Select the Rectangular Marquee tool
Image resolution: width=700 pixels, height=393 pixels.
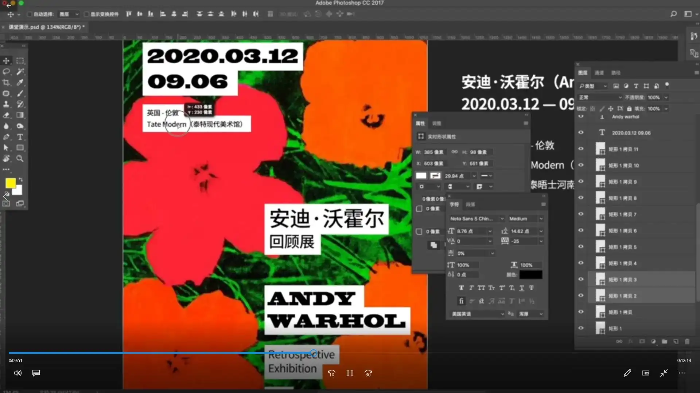point(20,61)
